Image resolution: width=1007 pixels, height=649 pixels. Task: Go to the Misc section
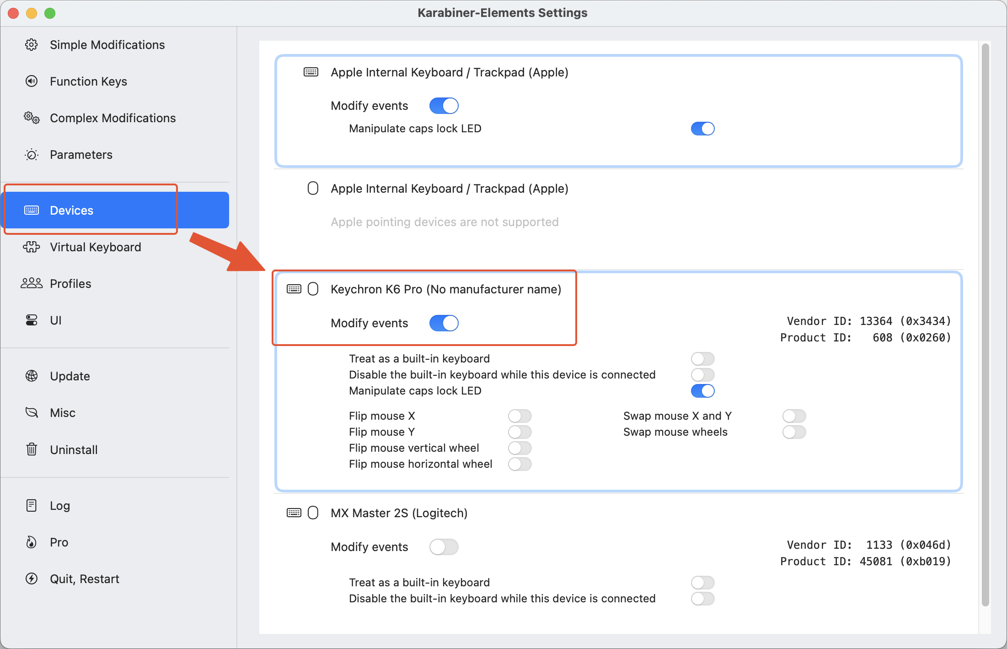point(63,413)
